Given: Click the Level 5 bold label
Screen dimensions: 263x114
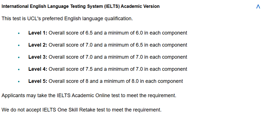Looking at the screenshot, I should tap(38, 81).
